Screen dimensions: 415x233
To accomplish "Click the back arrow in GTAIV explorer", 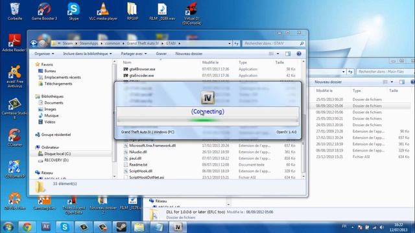I will point(34,43).
